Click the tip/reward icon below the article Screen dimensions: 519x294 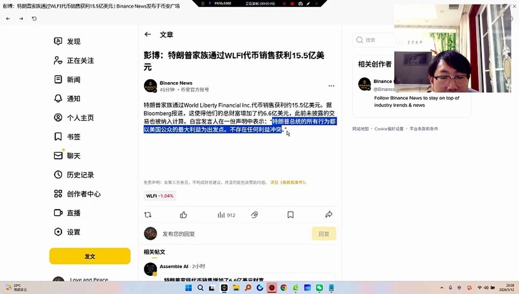tap(255, 215)
